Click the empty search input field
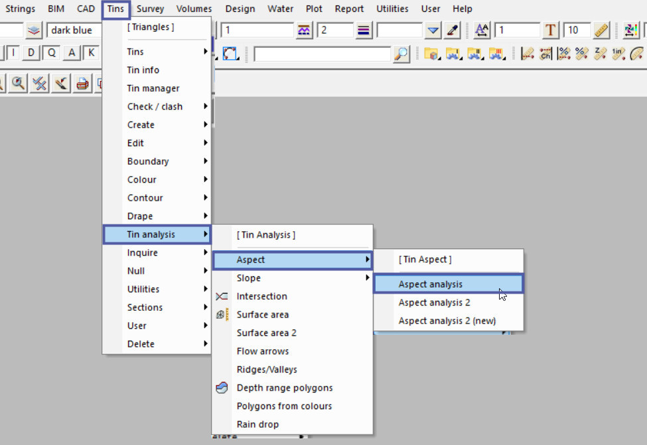Image resolution: width=647 pixels, height=445 pixels. [323, 54]
